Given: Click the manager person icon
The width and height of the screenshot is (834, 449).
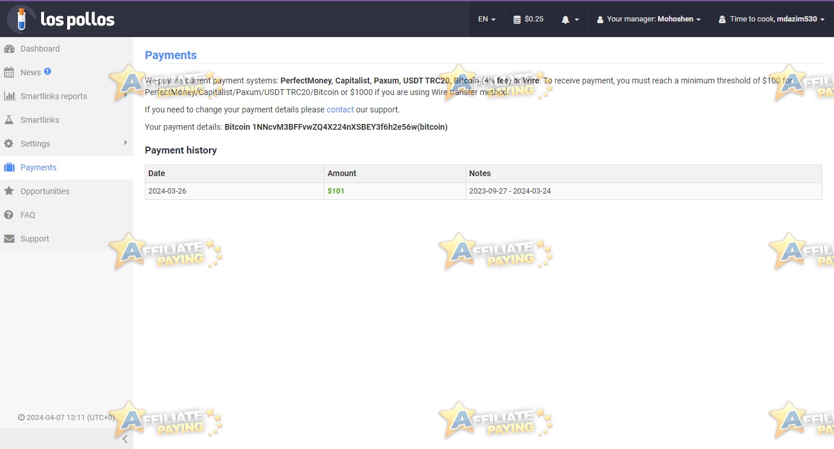Looking at the screenshot, I should (600, 19).
